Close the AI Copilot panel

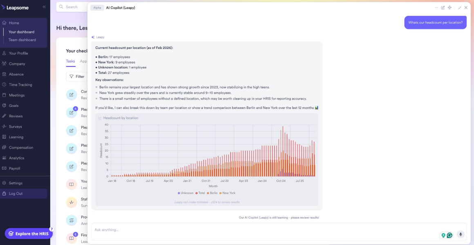click(466, 8)
